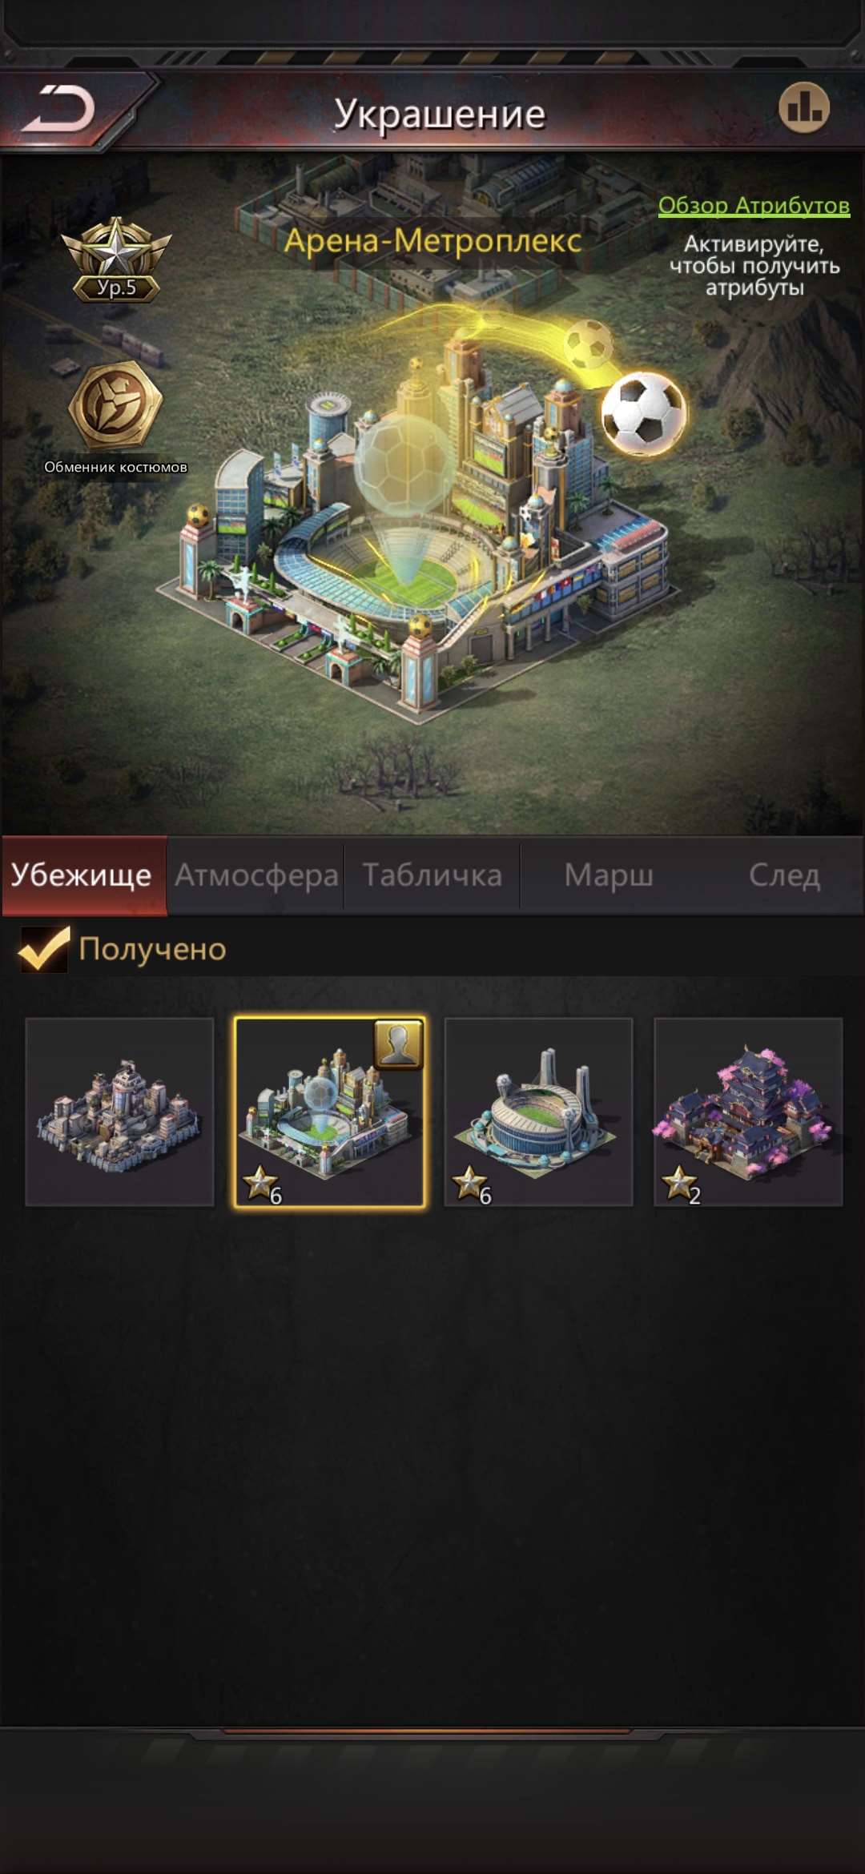Open the След tab
The height and width of the screenshot is (1874, 865).
tap(783, 875)
